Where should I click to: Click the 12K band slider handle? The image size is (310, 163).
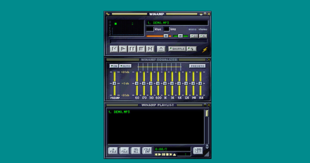click(x=186, y=84)
